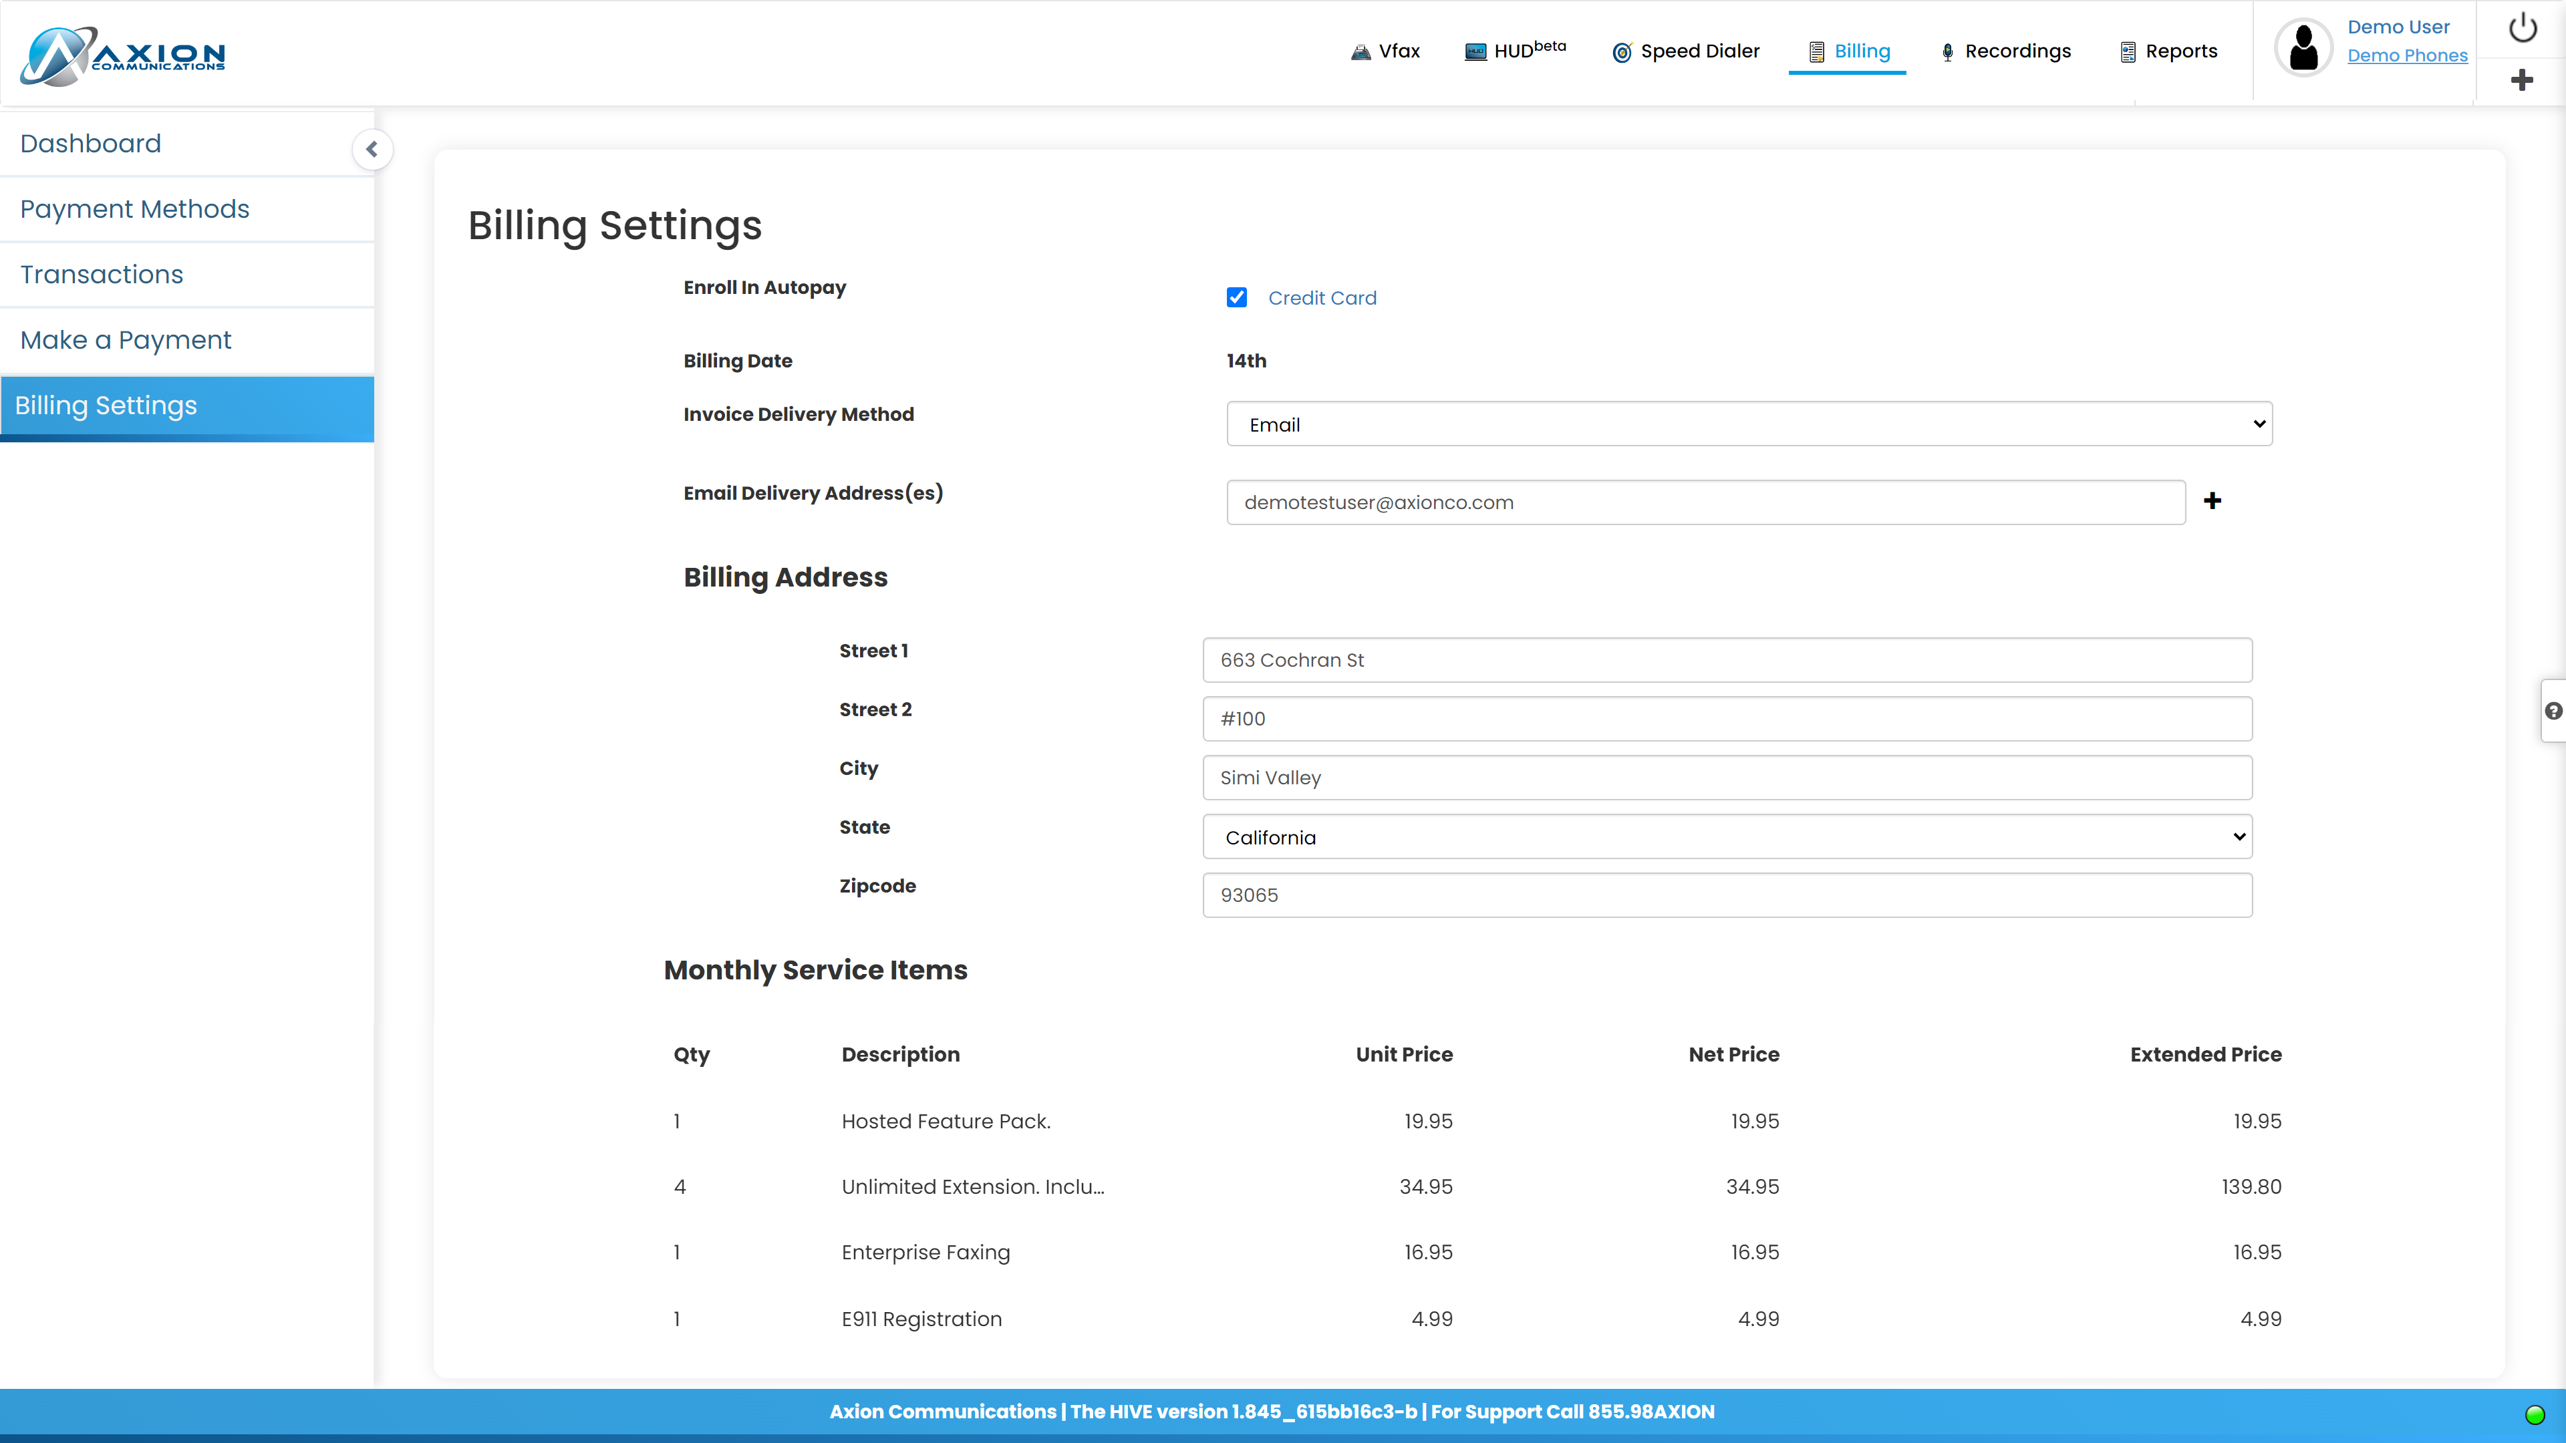Click the E911 Registration description

[x=921, y=1319]
